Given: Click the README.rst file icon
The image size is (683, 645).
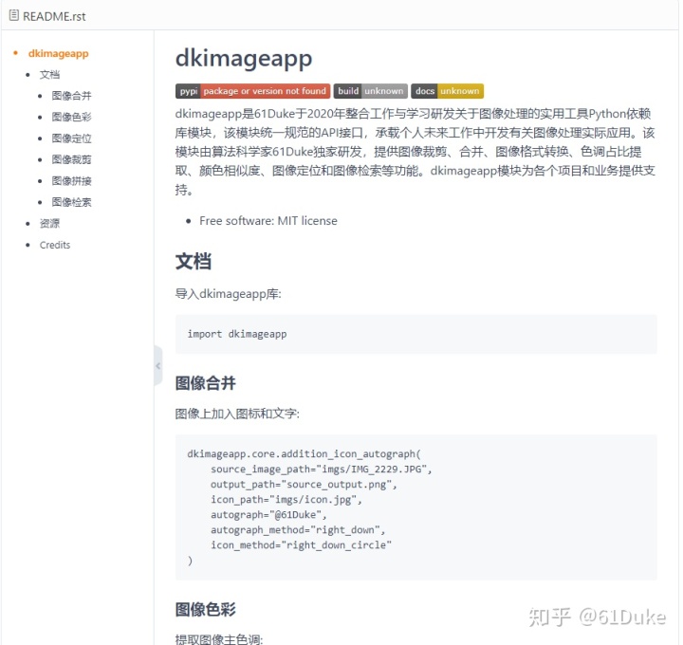Looking at the screenshot, I should (14, 16).
